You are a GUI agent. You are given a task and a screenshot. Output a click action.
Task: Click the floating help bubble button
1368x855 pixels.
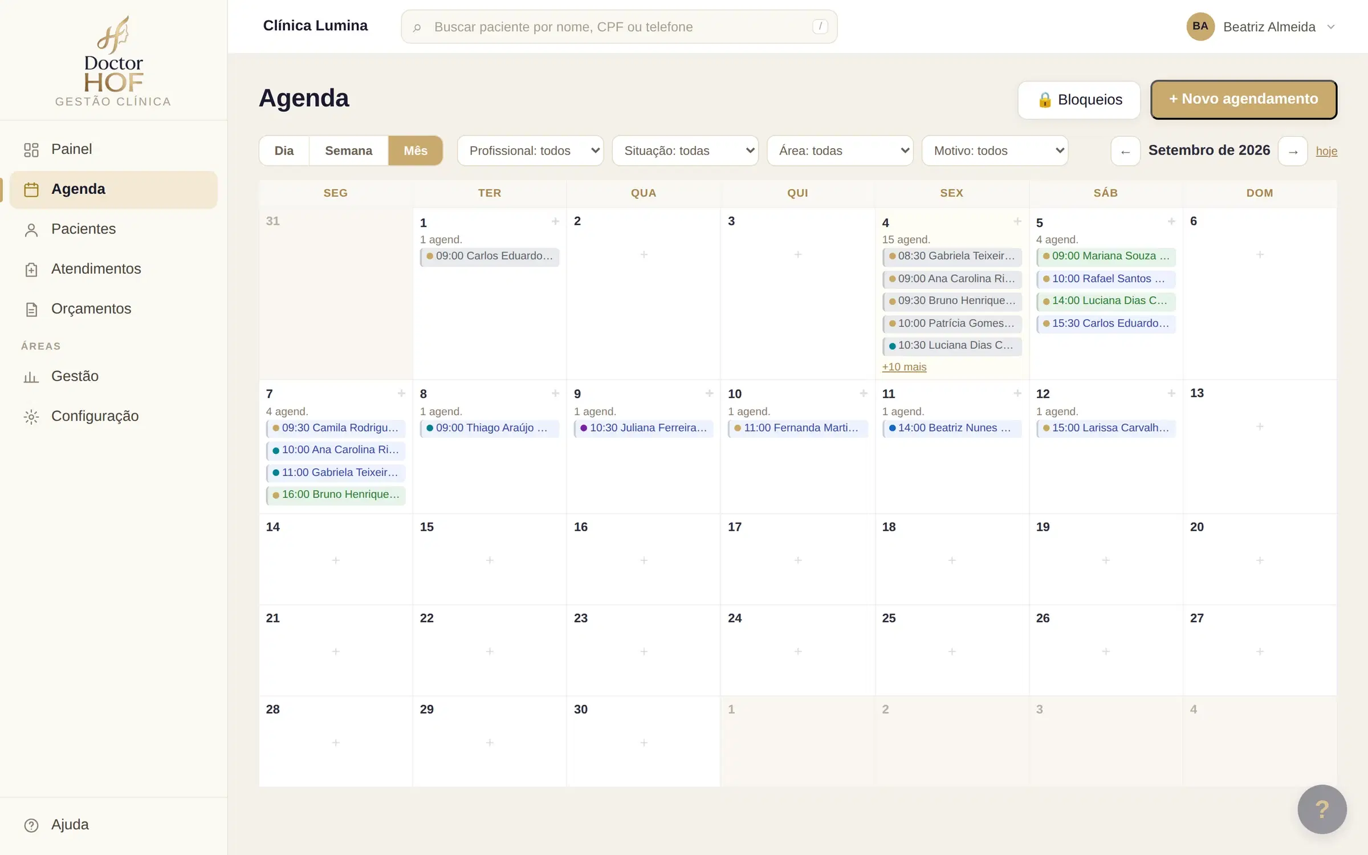[1322, 809]
